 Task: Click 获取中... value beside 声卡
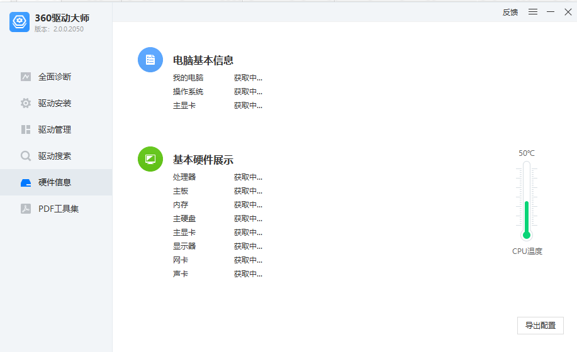[x=248, y=273]
